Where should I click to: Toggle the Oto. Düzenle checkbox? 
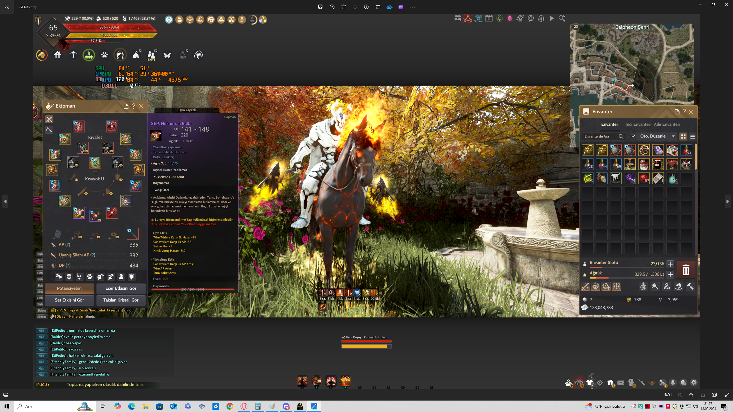pos(633,136)
